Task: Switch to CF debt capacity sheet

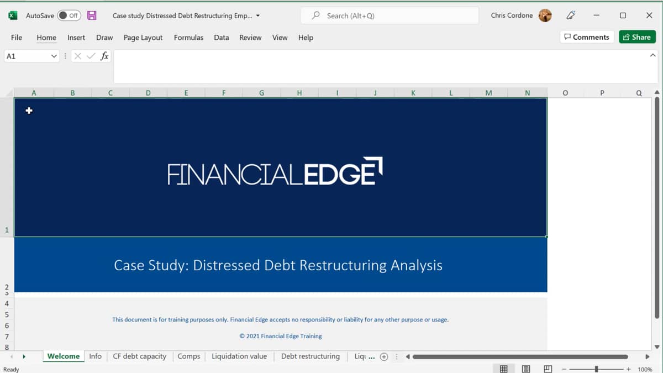Action: pyautogui.click(x=140, y=356)
